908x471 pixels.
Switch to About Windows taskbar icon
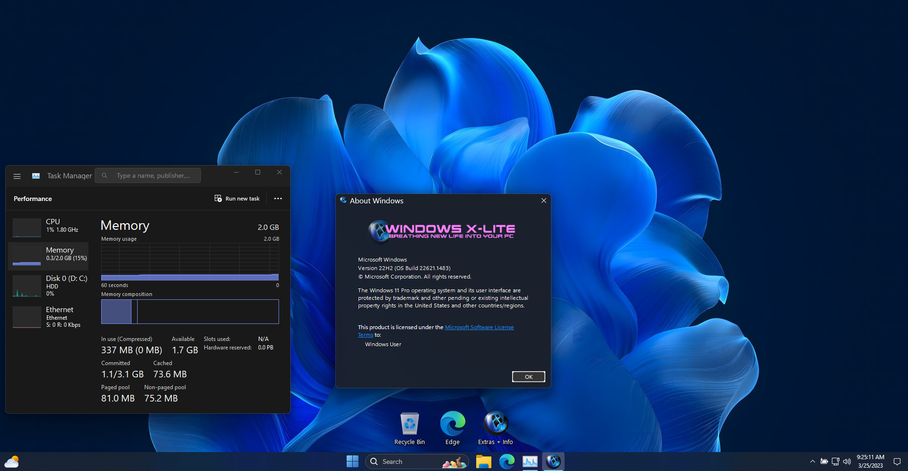[553, 462]
